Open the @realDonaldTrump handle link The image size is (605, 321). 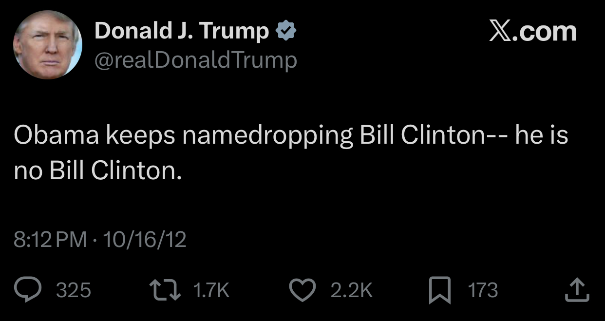(x=195, y=60)
